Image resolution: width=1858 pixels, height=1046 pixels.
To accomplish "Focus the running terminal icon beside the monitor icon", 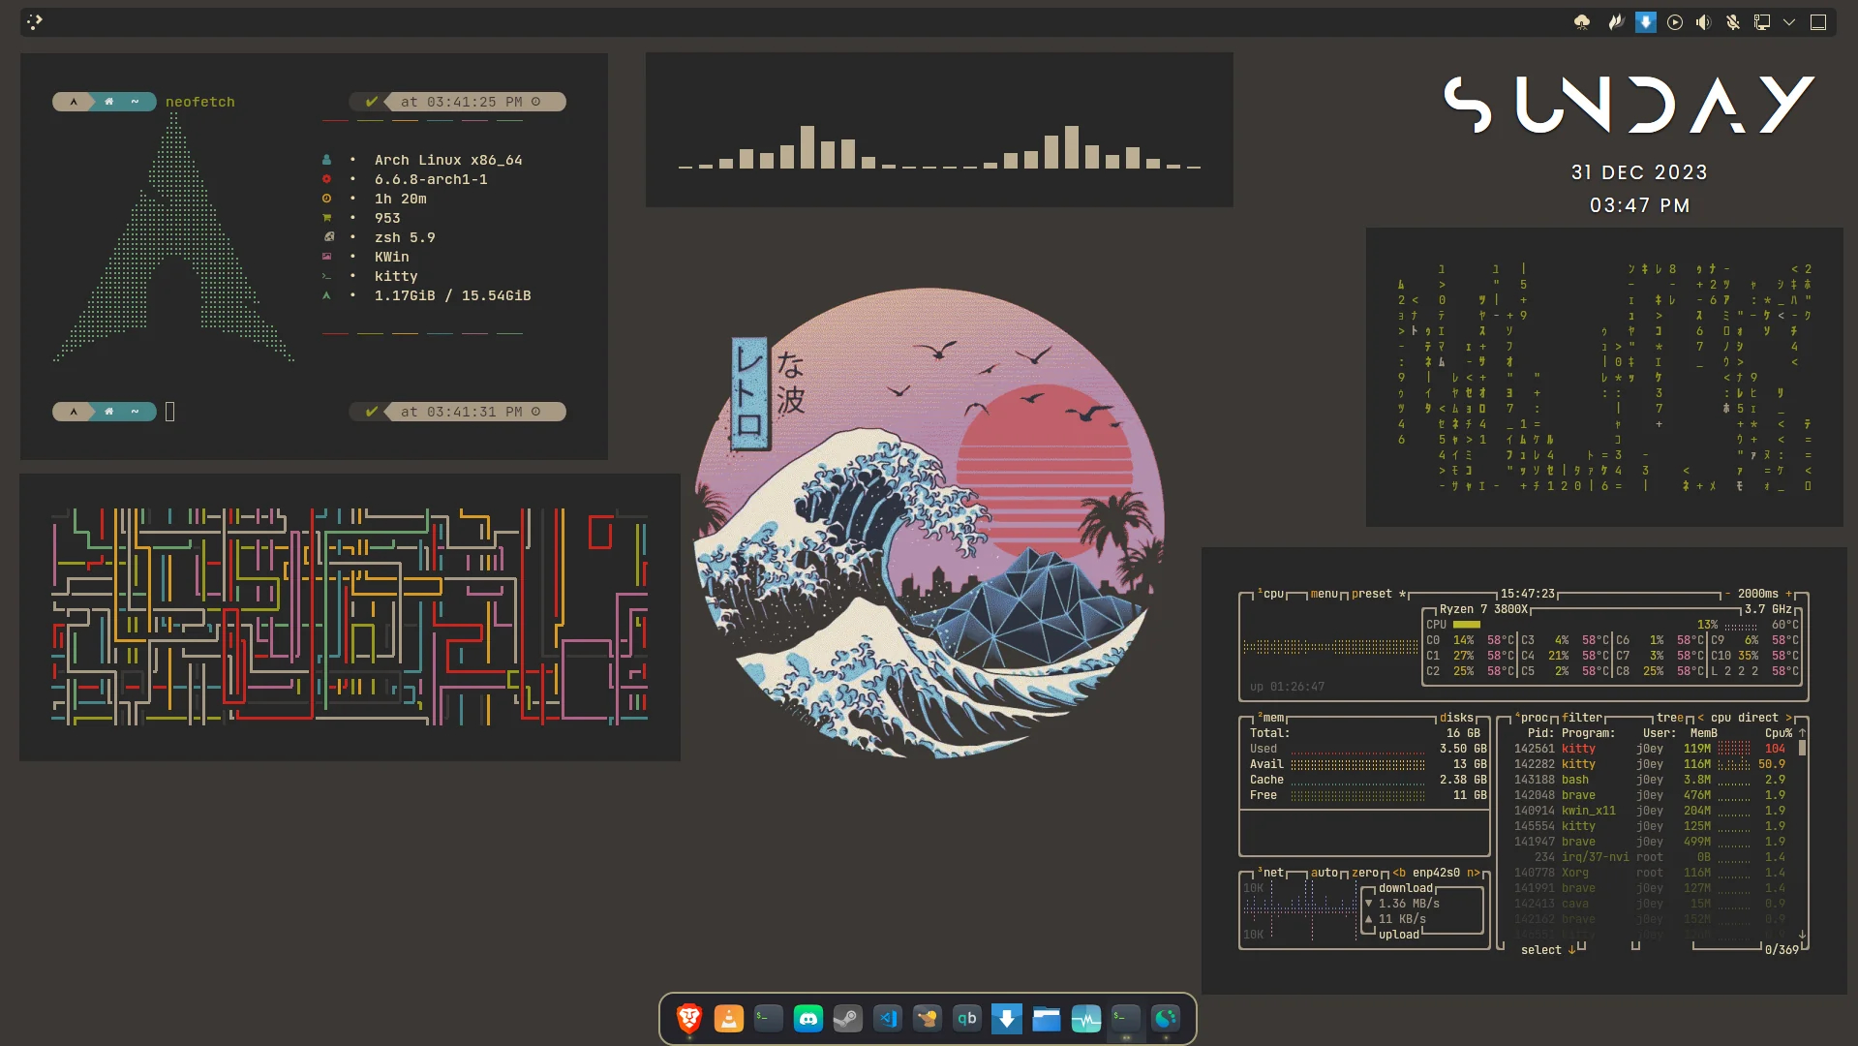I will (1125, 1019).
